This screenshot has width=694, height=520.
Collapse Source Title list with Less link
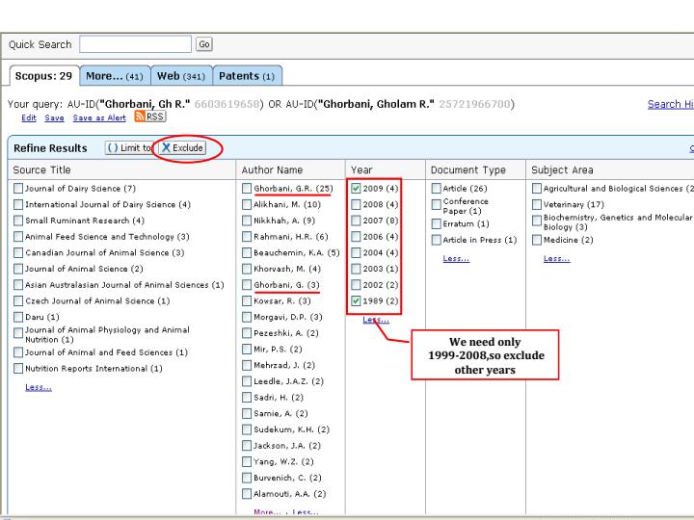pyautogui.click(x=38, y=387)
